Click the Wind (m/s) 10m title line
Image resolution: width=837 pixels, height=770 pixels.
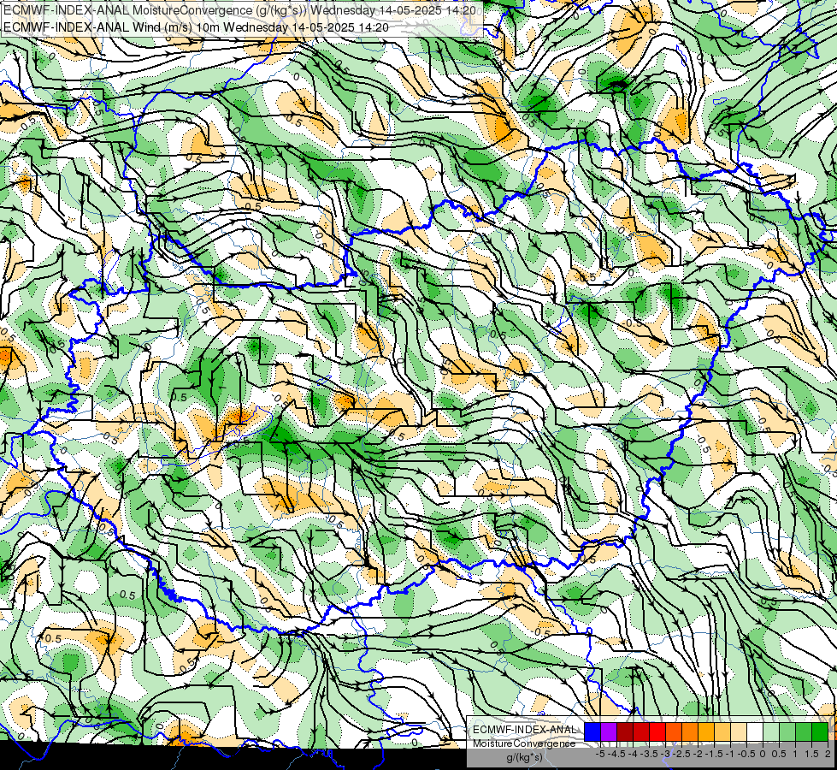197,27
